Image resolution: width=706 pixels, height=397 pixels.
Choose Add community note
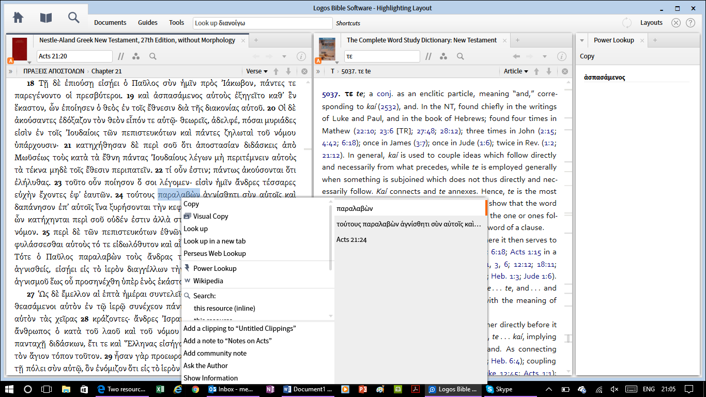pos(257,353)
